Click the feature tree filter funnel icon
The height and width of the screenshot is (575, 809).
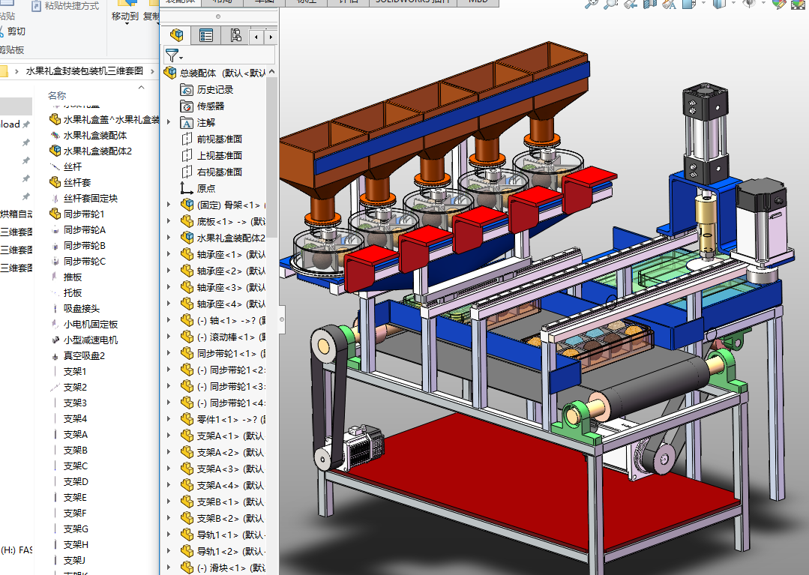tap(172, 55)
